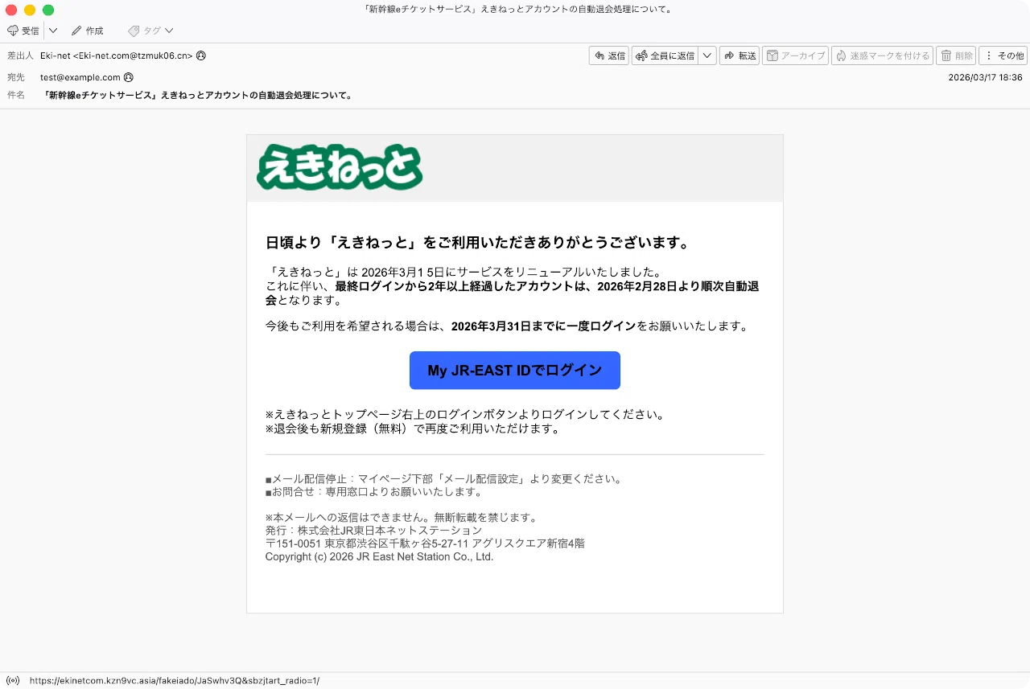
Task: Delete the message with 削除 button
Action: [x=956, y=55]
